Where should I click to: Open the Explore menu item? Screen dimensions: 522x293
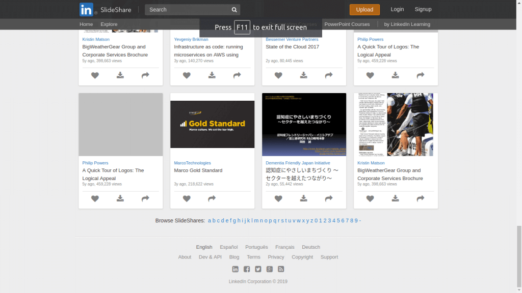pyautogui.click(x=109, y=24)
